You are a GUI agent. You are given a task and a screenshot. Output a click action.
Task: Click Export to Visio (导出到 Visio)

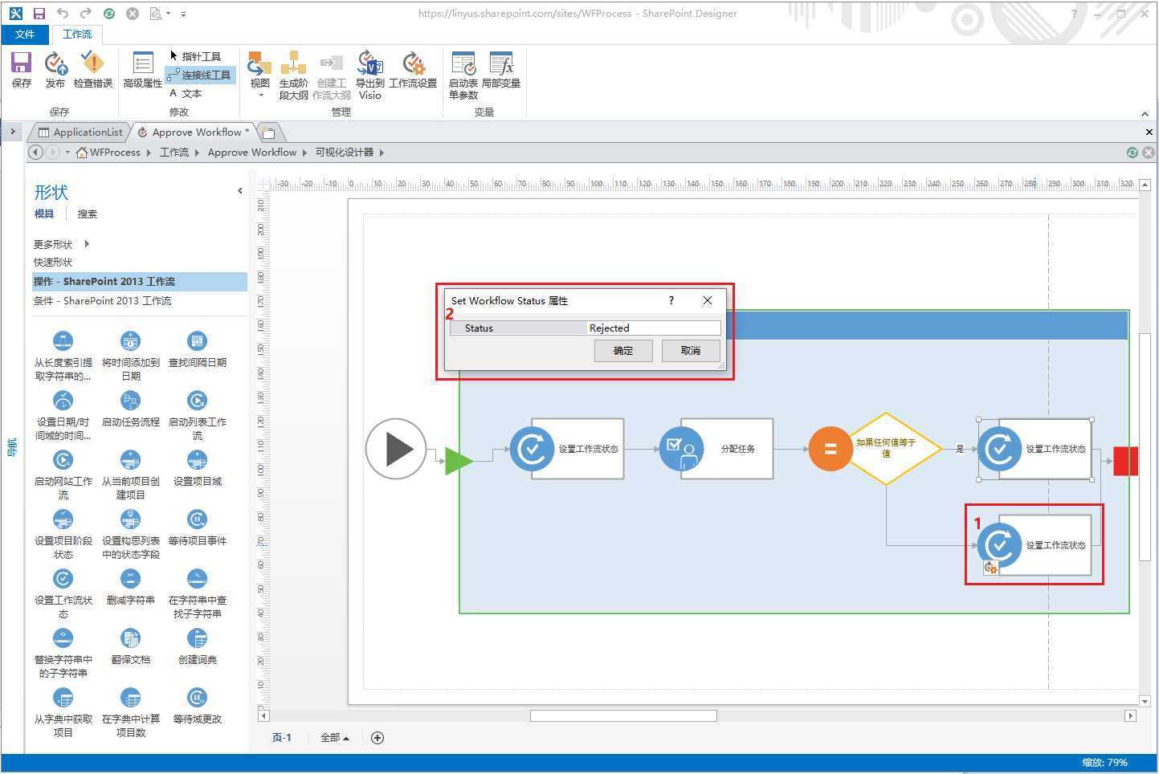(x=369, y=75)
